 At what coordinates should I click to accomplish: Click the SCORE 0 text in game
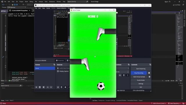click(x=93, y=16)
